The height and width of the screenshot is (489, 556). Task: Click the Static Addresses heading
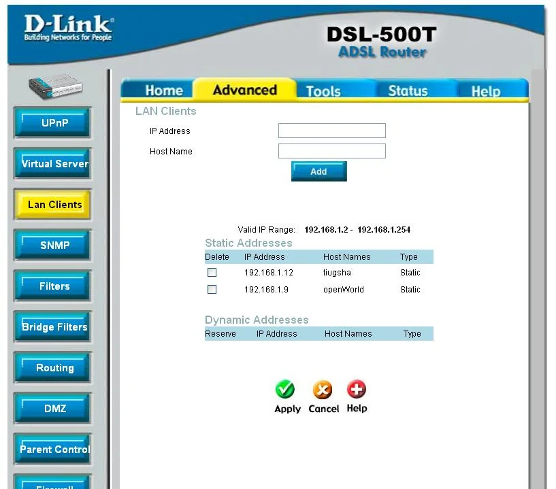click(x=248, y=243)
